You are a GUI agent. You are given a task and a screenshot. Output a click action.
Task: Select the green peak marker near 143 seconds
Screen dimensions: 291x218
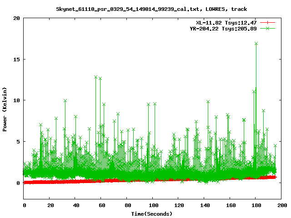click(x=208, y=102)
